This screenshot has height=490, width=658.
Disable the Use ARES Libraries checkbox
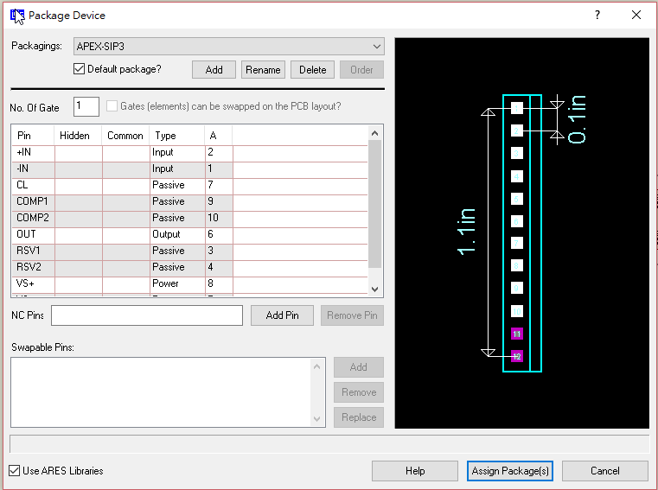(15, 471)
